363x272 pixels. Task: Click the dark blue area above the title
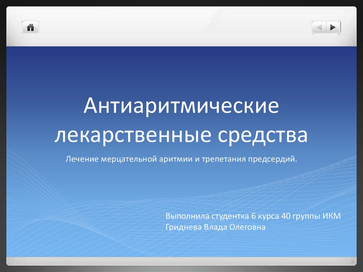point(181,70)
